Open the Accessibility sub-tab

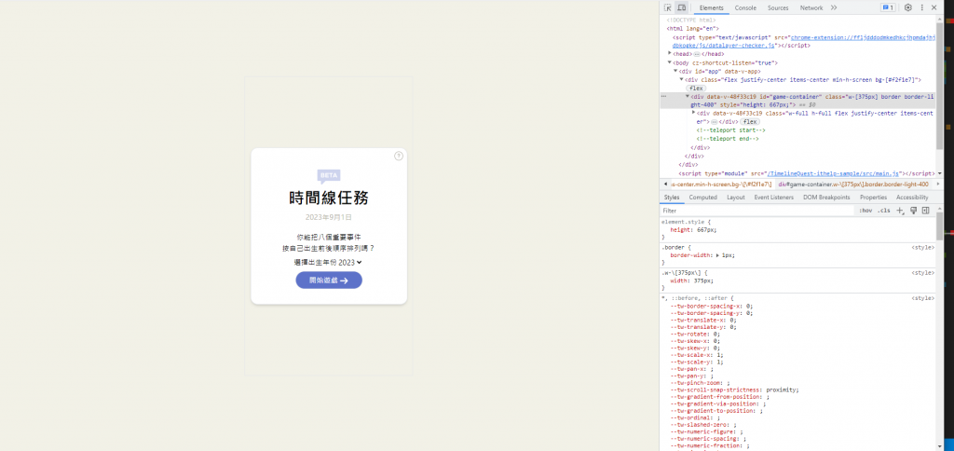912,198
